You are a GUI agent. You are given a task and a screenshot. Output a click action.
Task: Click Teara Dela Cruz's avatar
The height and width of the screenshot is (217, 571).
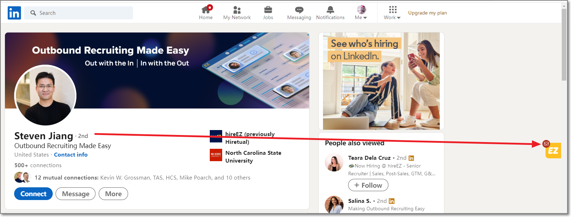[x=334, y=162]
